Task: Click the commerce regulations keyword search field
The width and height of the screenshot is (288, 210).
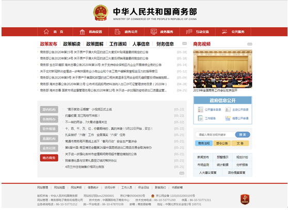Action: (x=215, y=135)
